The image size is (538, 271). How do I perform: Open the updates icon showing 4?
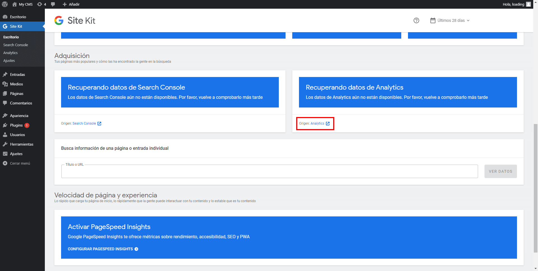pos(41,4)
